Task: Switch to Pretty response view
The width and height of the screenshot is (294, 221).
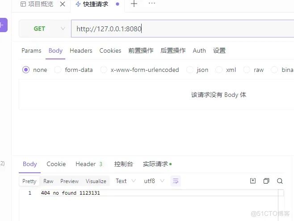Action: pos(29,181)
